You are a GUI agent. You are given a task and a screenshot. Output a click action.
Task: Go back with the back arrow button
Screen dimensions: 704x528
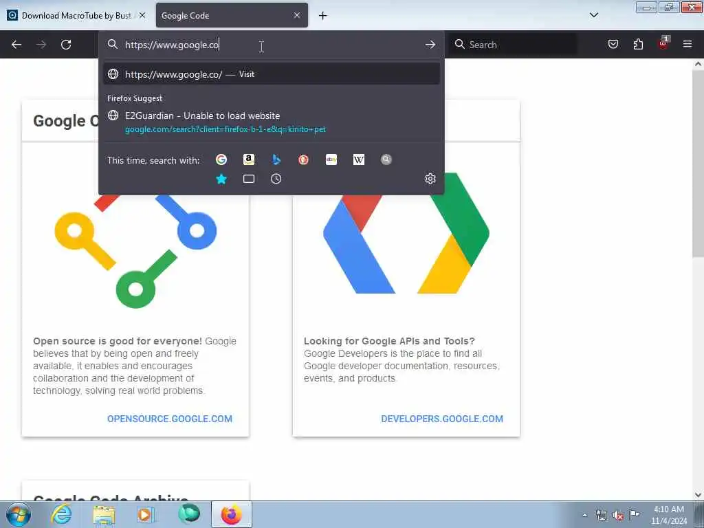point(16,45)
